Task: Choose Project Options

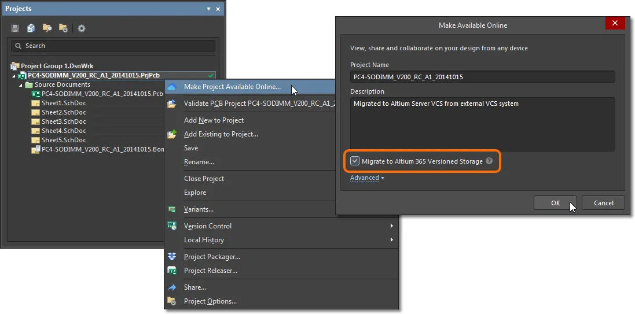Action: pos(210,301)
